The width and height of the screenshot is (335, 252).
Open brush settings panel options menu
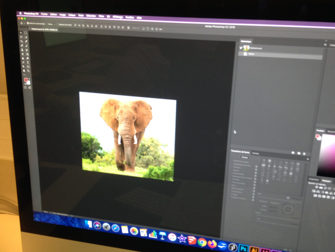tap(308, 159)
